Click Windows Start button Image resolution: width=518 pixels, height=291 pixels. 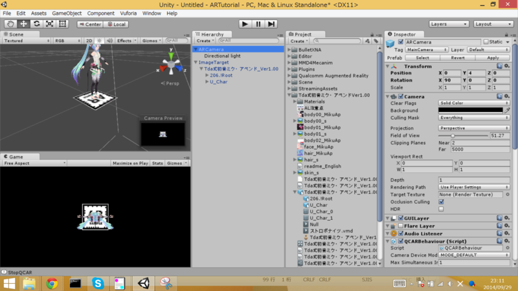coord(9,283)
